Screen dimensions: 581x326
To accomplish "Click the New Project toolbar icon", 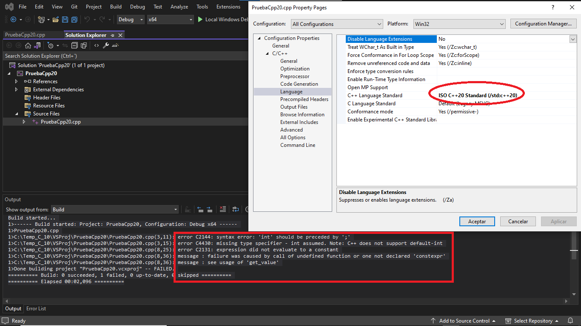I will click(41, 20).
